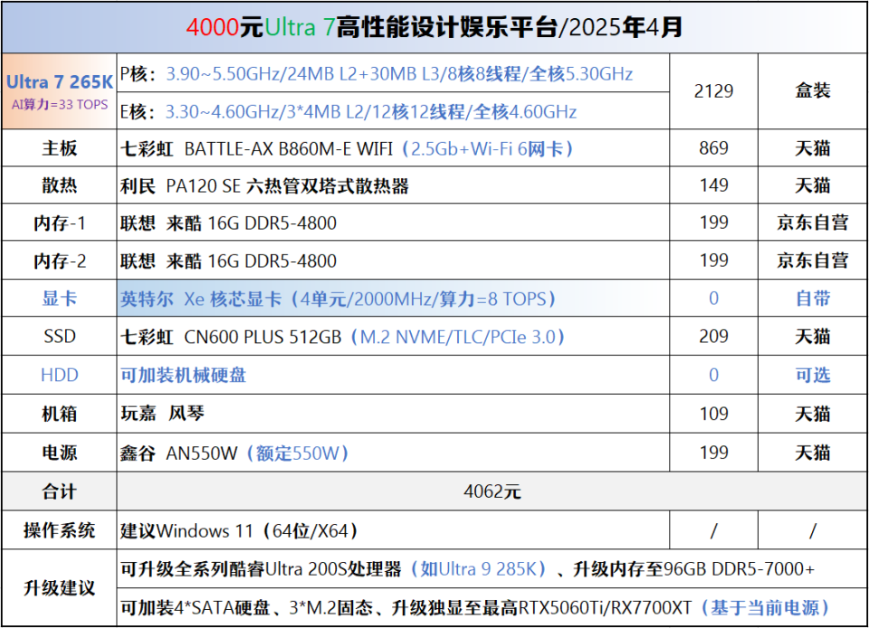Click '天猫' in the 主板 row

click(x=813, y=147)
